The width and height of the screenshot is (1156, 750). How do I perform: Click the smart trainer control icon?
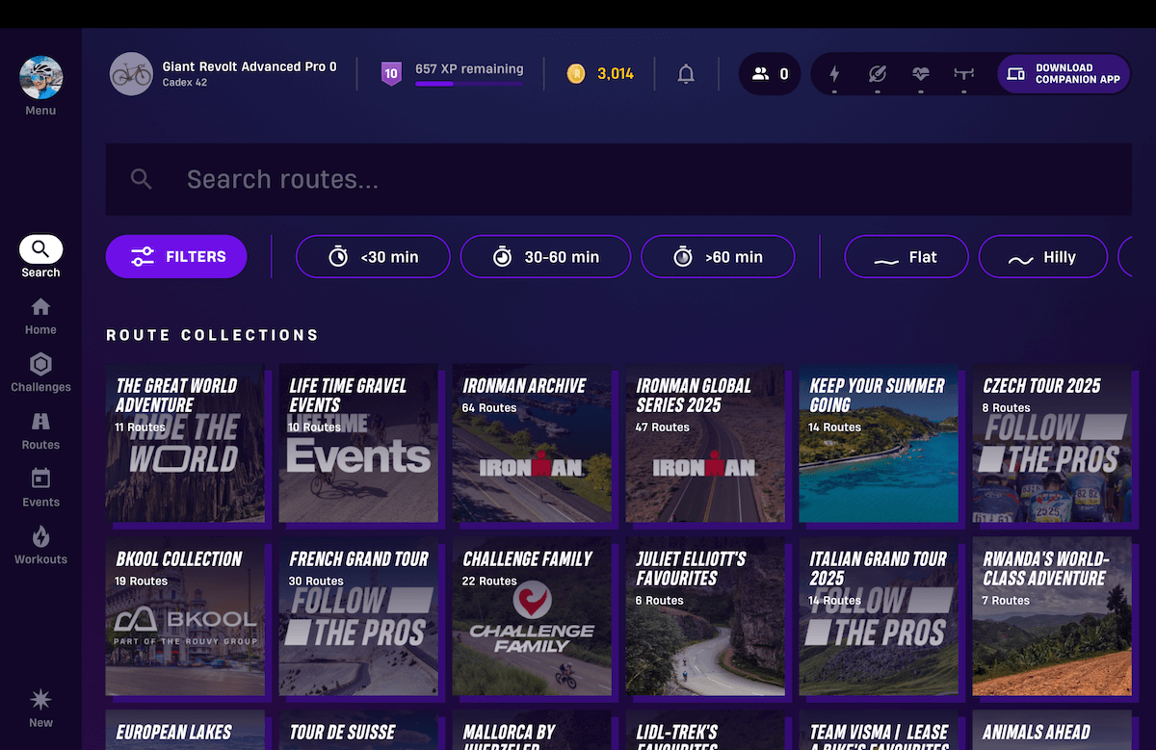click(x=963, y=74)
